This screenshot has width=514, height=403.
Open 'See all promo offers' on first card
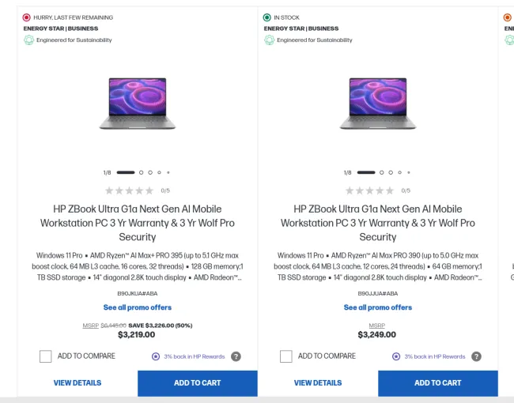coord(138,307)
